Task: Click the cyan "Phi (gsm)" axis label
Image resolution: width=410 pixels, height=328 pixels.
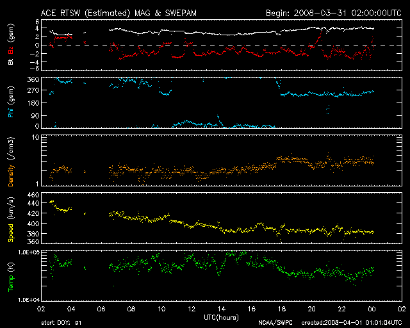Action: tap(11, 102)
